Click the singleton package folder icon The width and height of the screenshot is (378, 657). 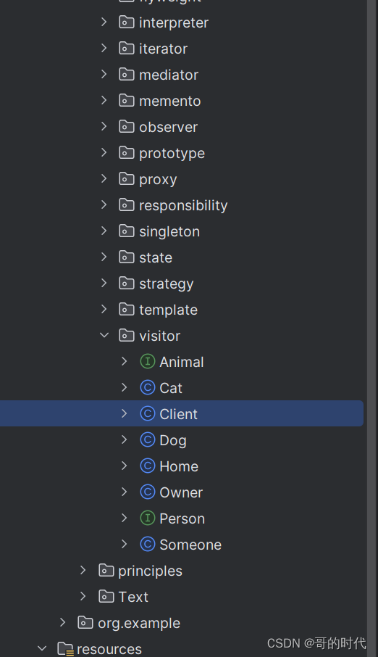pyautogui.click(x=127, y=231)
